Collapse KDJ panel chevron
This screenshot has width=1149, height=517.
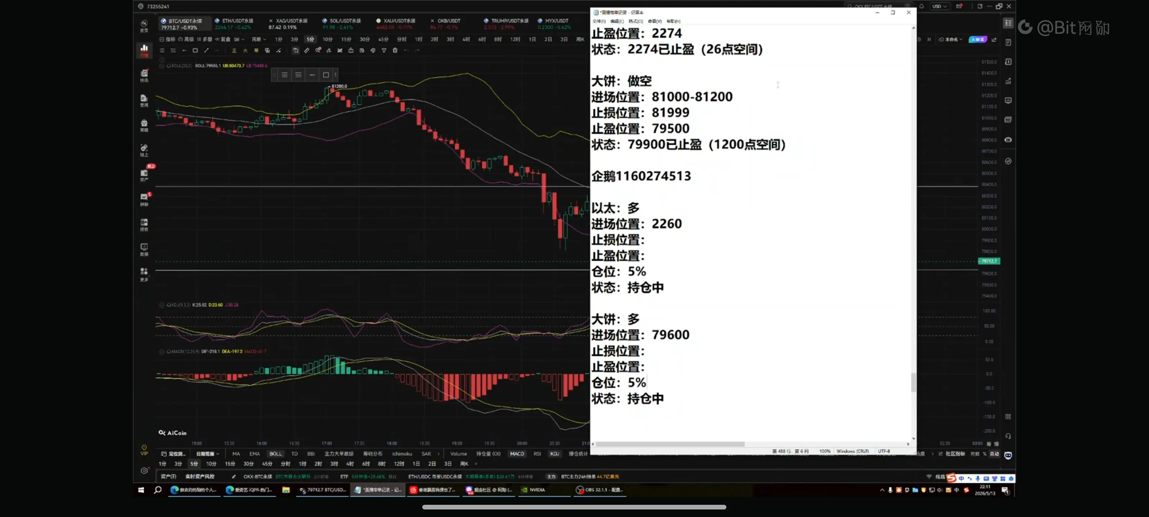[x=162, y=305]
